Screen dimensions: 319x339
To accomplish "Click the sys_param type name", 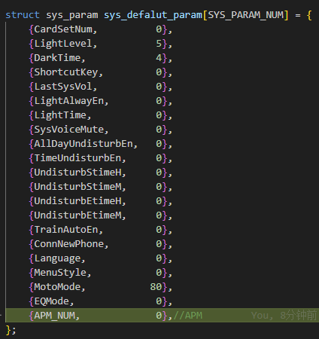I will (72, 16).
